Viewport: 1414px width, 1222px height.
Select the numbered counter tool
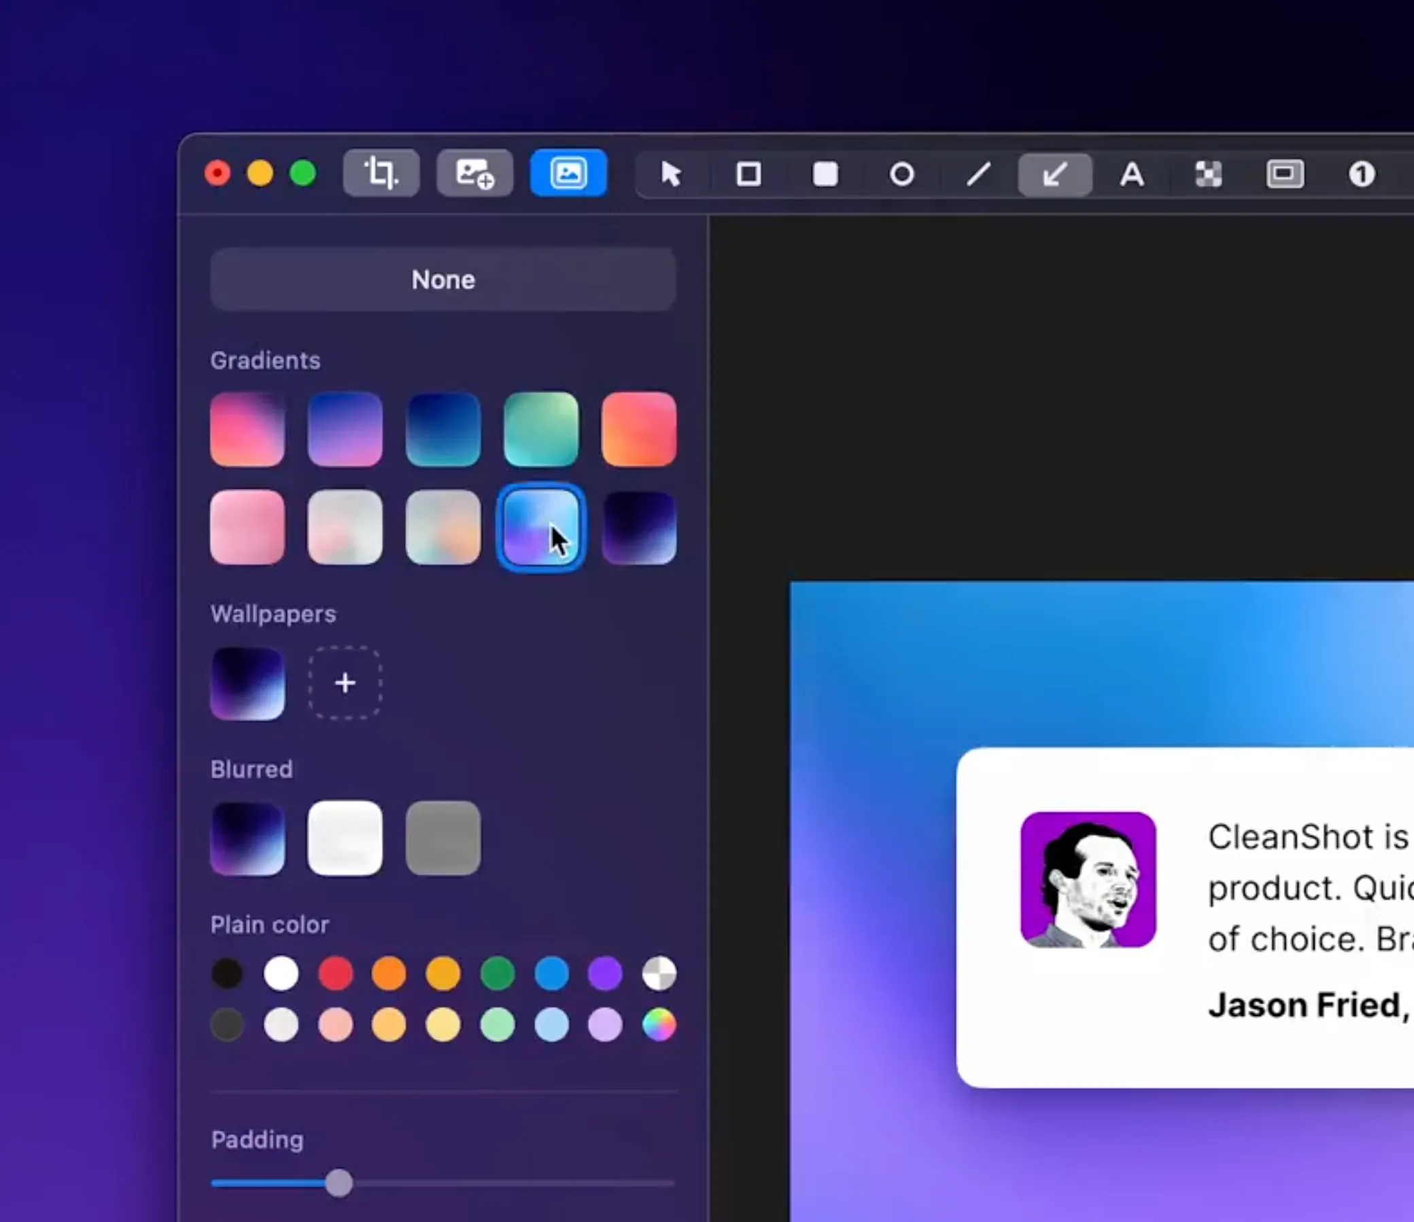(x=1362, y=175)
